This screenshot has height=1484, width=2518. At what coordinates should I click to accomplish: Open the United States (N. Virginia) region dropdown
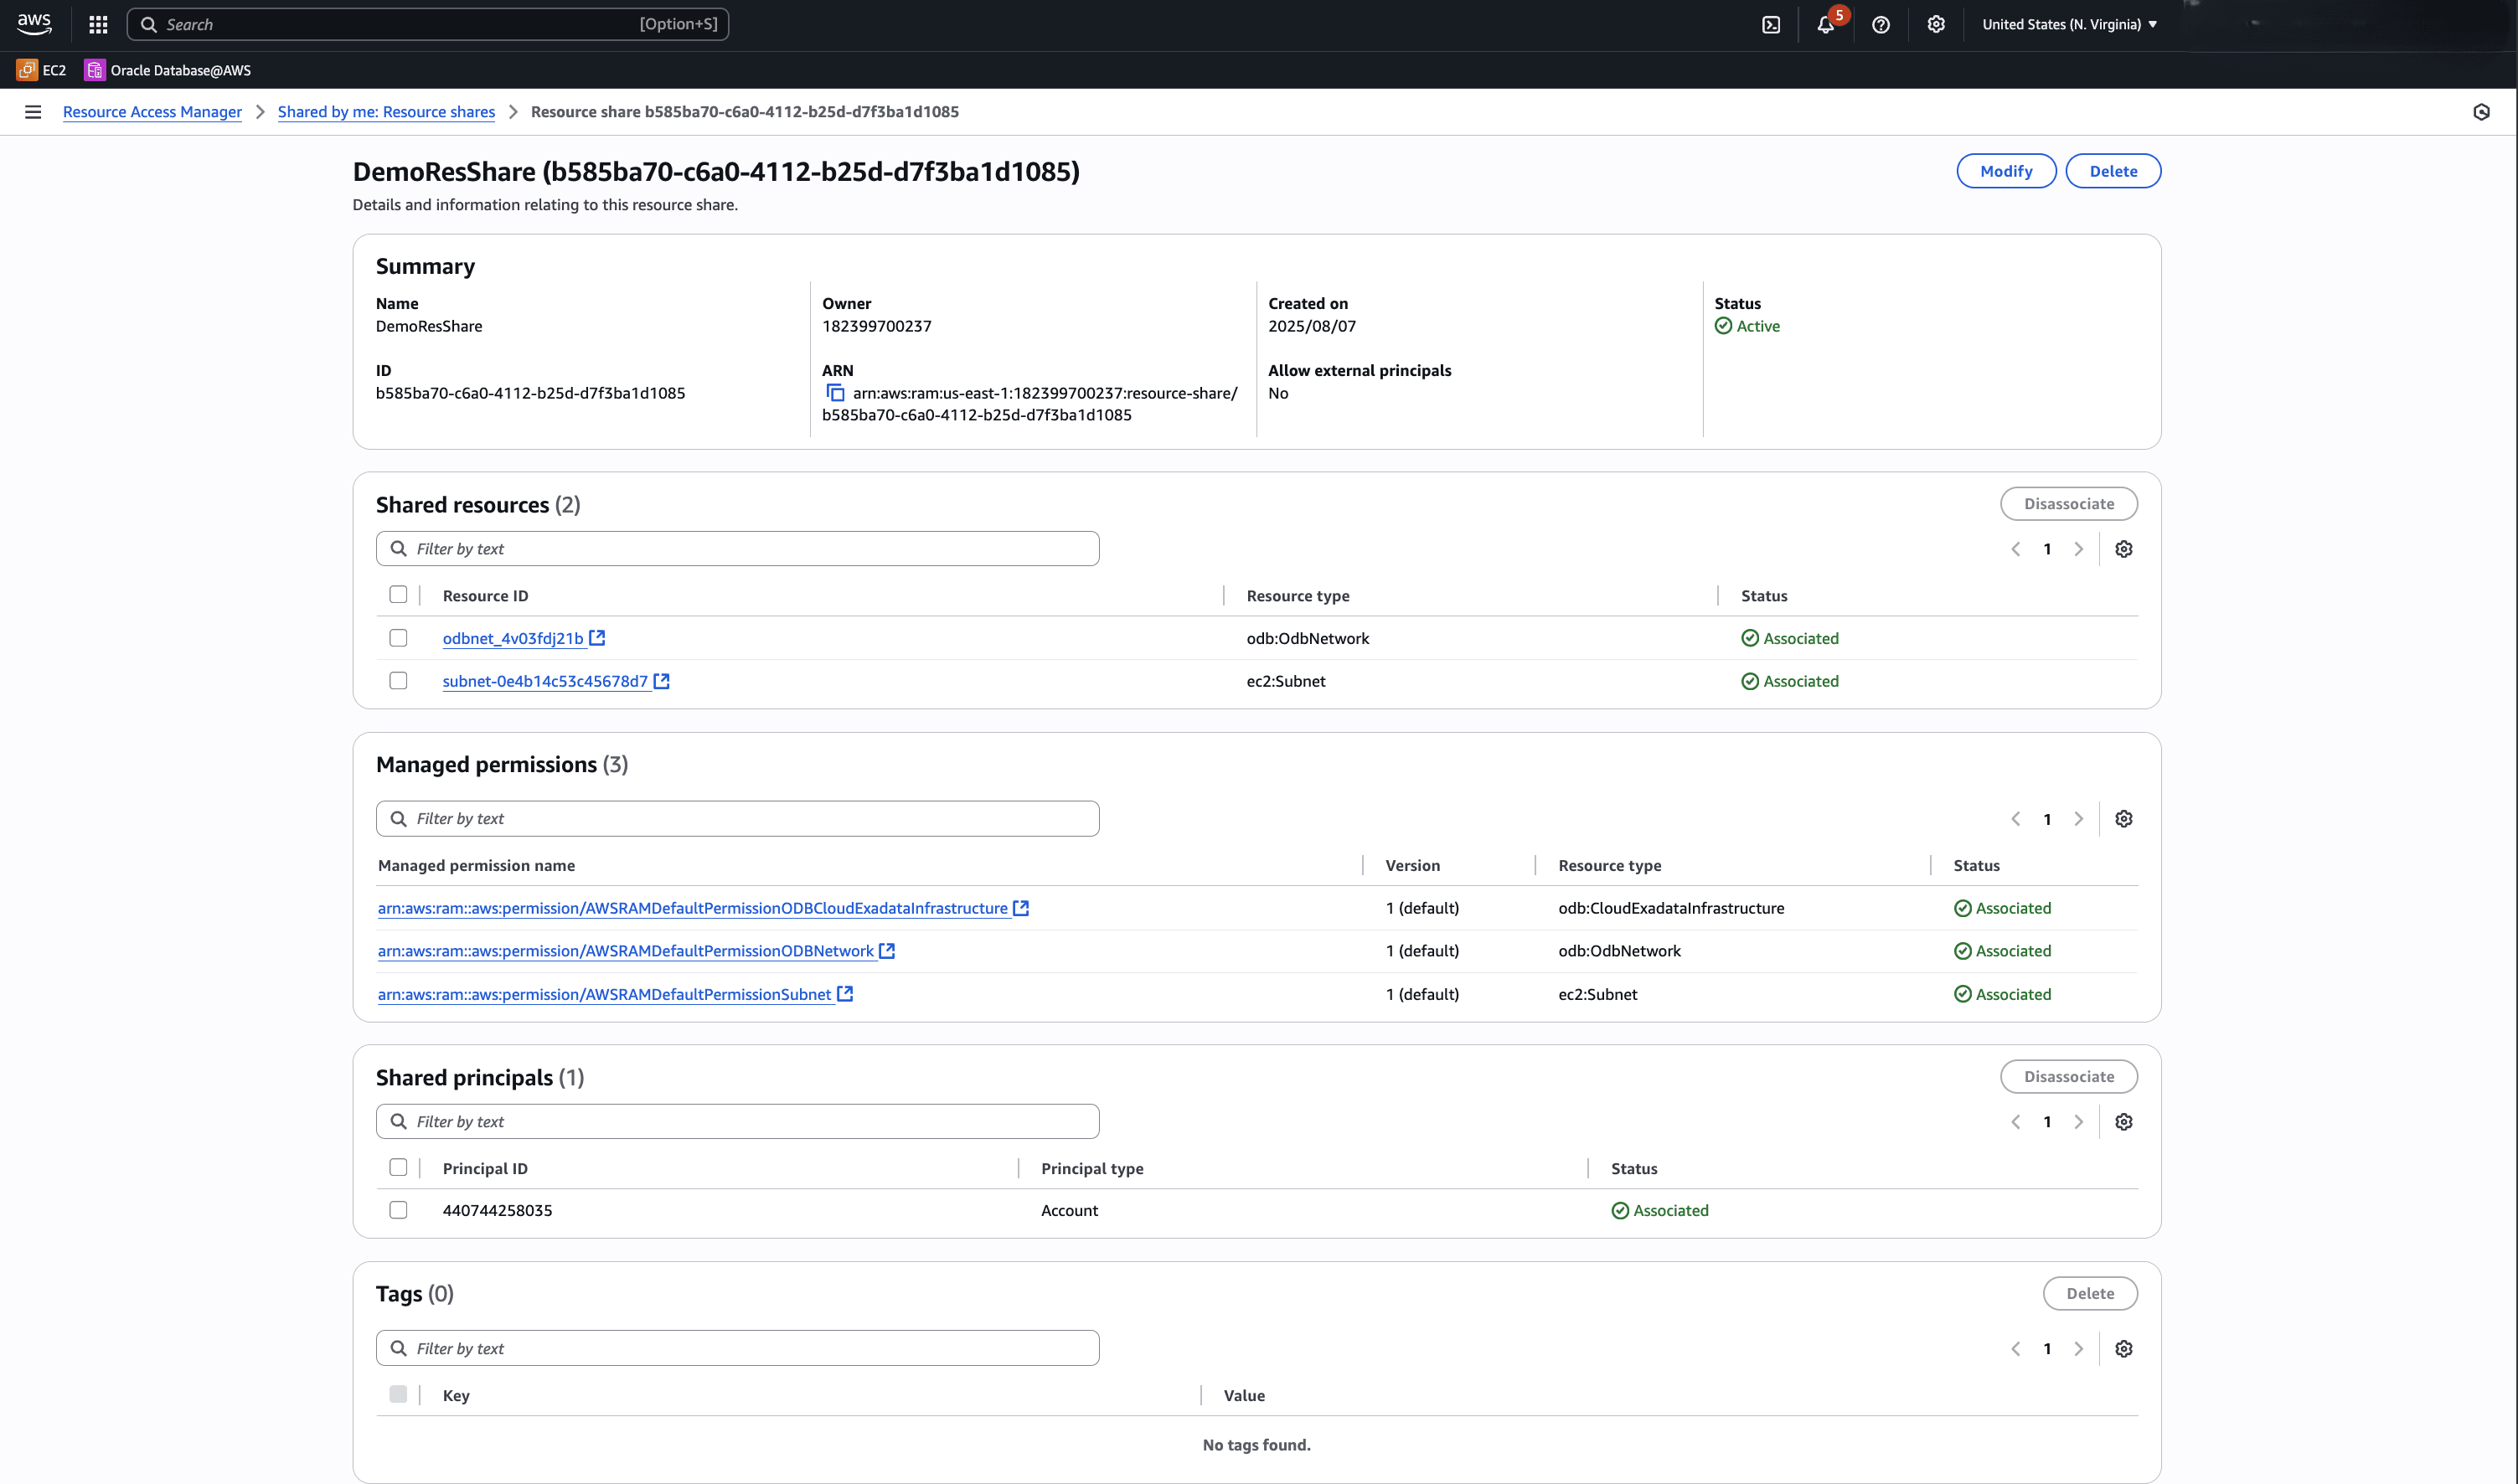(x=2069, y=24)
